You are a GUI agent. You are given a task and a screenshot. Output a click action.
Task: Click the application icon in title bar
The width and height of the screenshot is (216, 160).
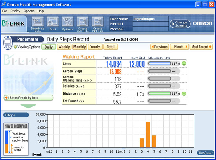click(4, 5)
